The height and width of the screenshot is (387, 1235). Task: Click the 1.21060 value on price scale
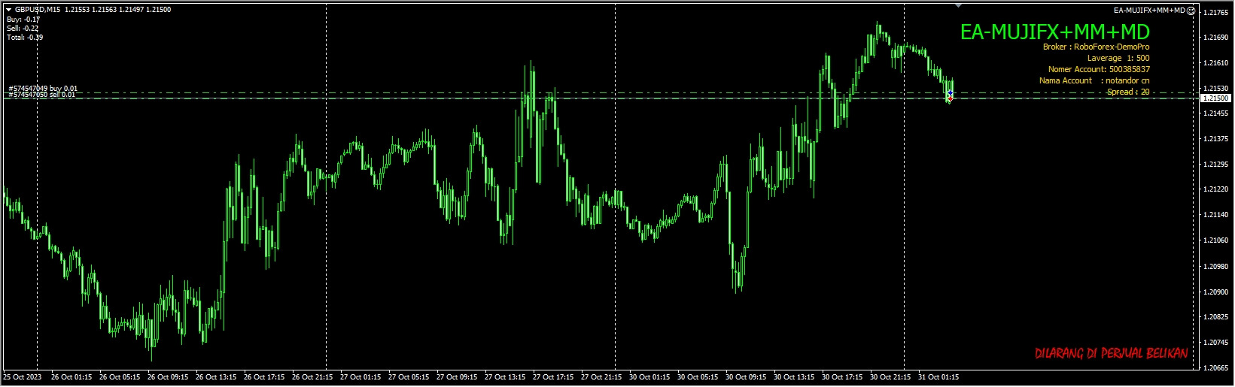click(1216, 240)
